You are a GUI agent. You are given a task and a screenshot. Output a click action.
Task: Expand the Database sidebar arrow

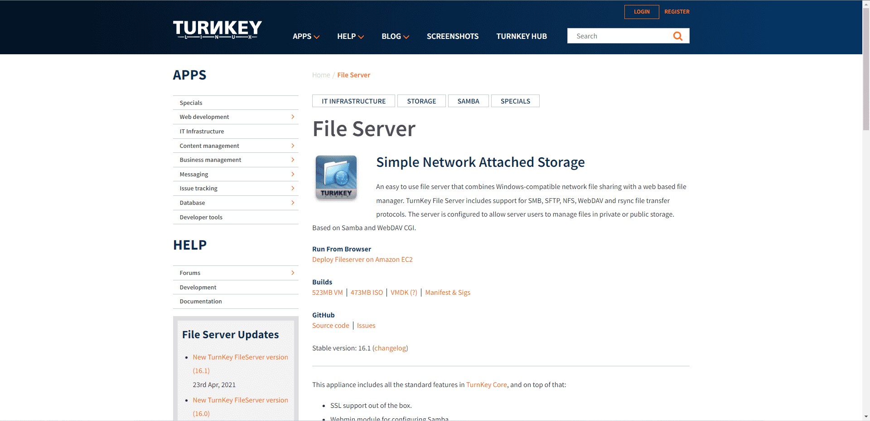[x=293, y=203]
